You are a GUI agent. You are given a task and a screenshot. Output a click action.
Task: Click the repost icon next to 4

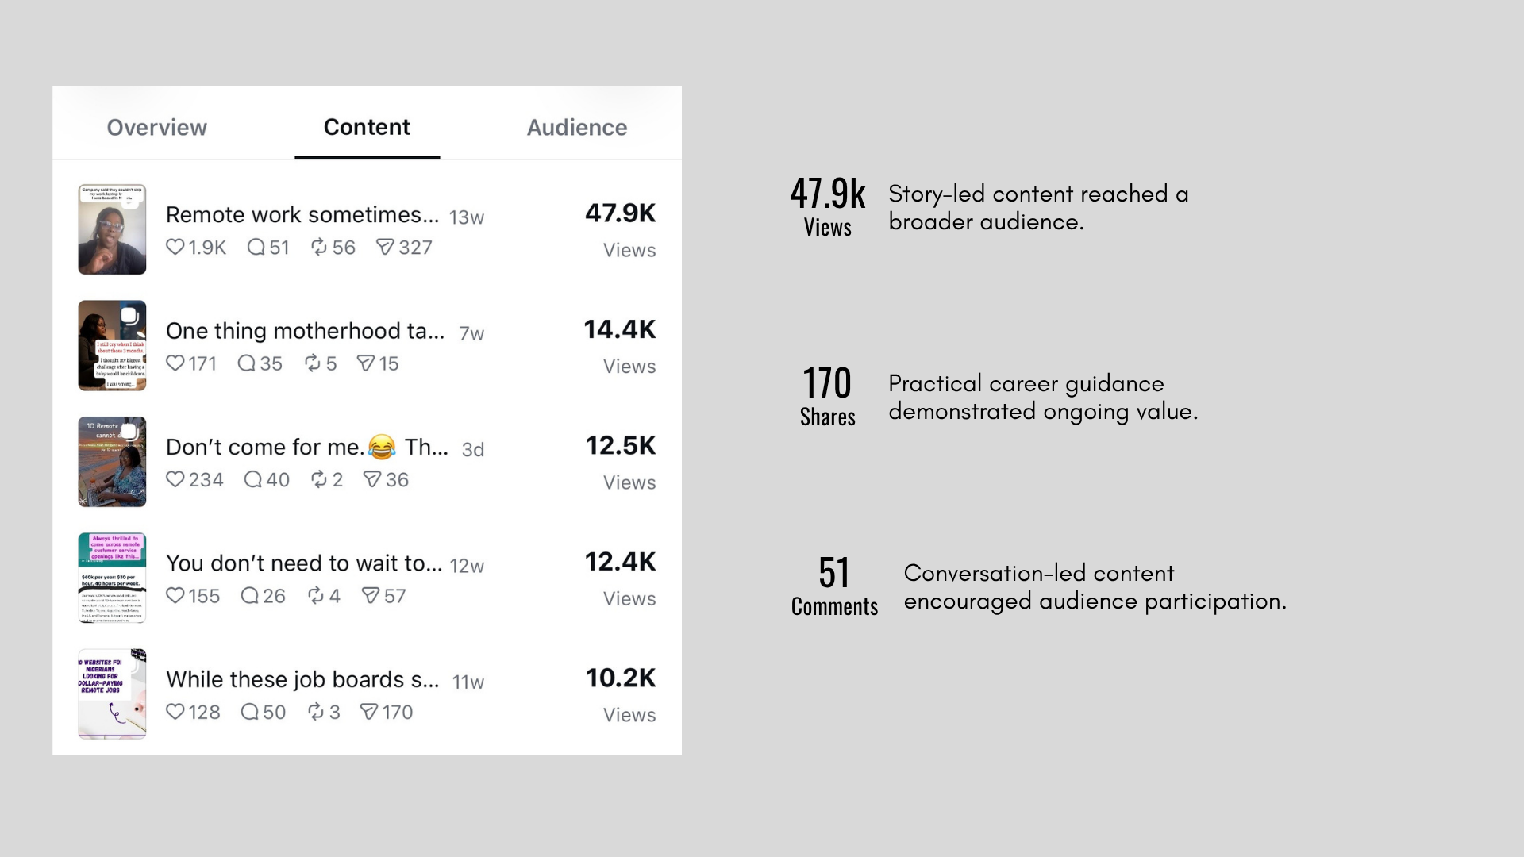[x=316, y=595]
